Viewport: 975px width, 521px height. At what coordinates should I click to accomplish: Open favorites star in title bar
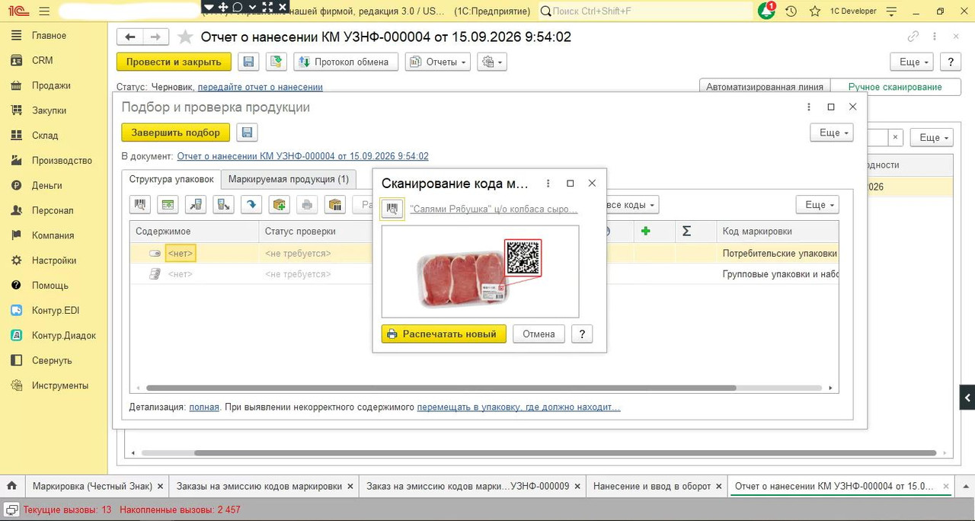coord(815,11)
